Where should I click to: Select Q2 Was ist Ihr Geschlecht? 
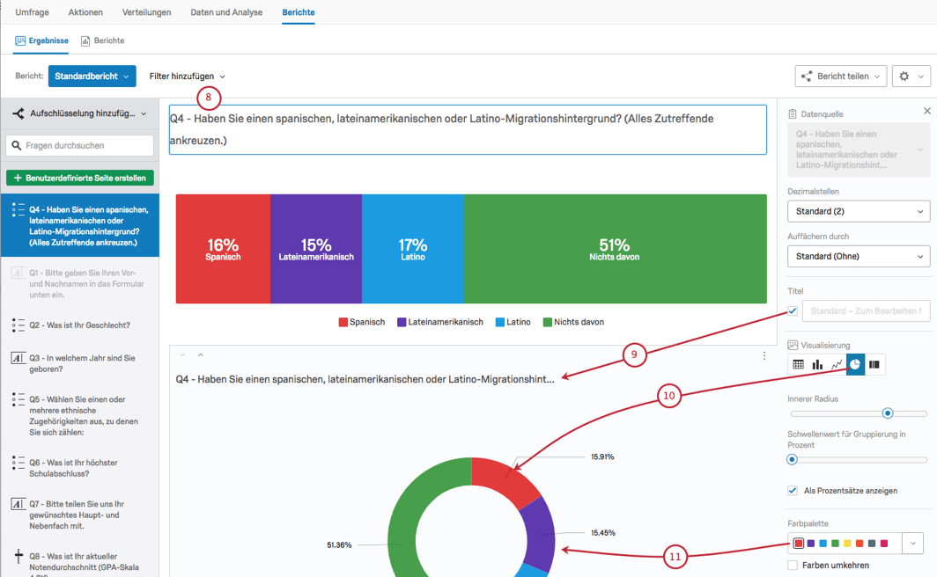point(80,325)
